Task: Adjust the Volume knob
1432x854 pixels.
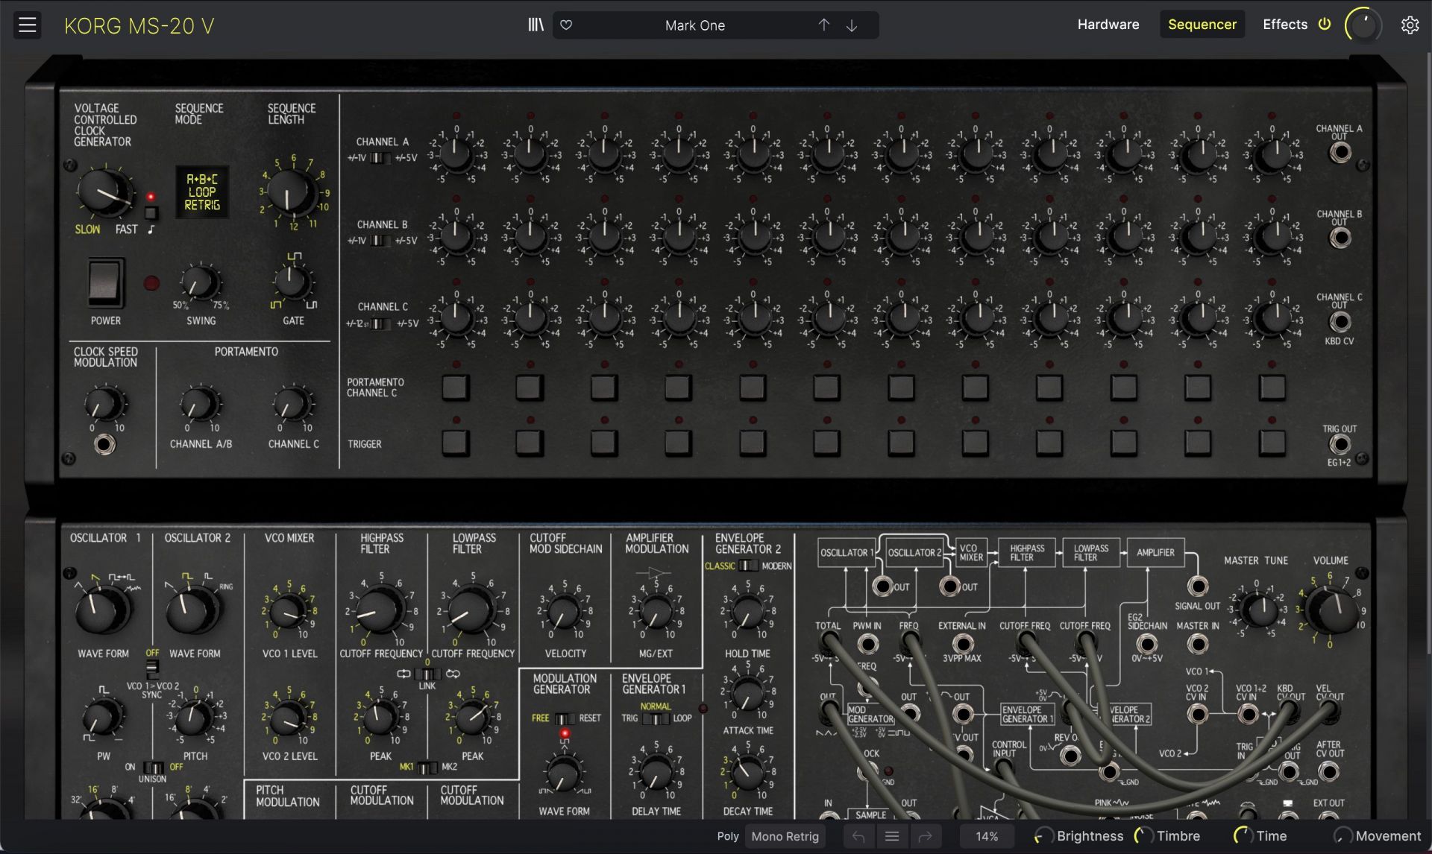Action: (x=1332, y=610)
